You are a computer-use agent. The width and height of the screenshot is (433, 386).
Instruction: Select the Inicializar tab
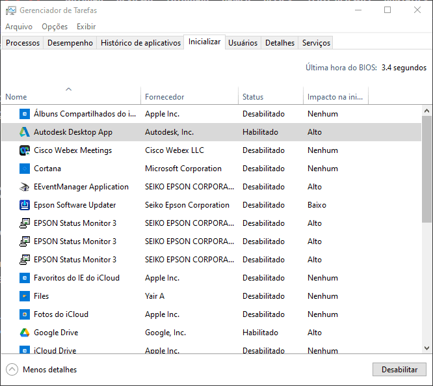coord(204,42)
